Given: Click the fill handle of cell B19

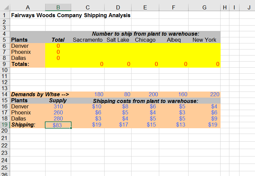Looking at the screenshot, I should click(x=71, y=128).
